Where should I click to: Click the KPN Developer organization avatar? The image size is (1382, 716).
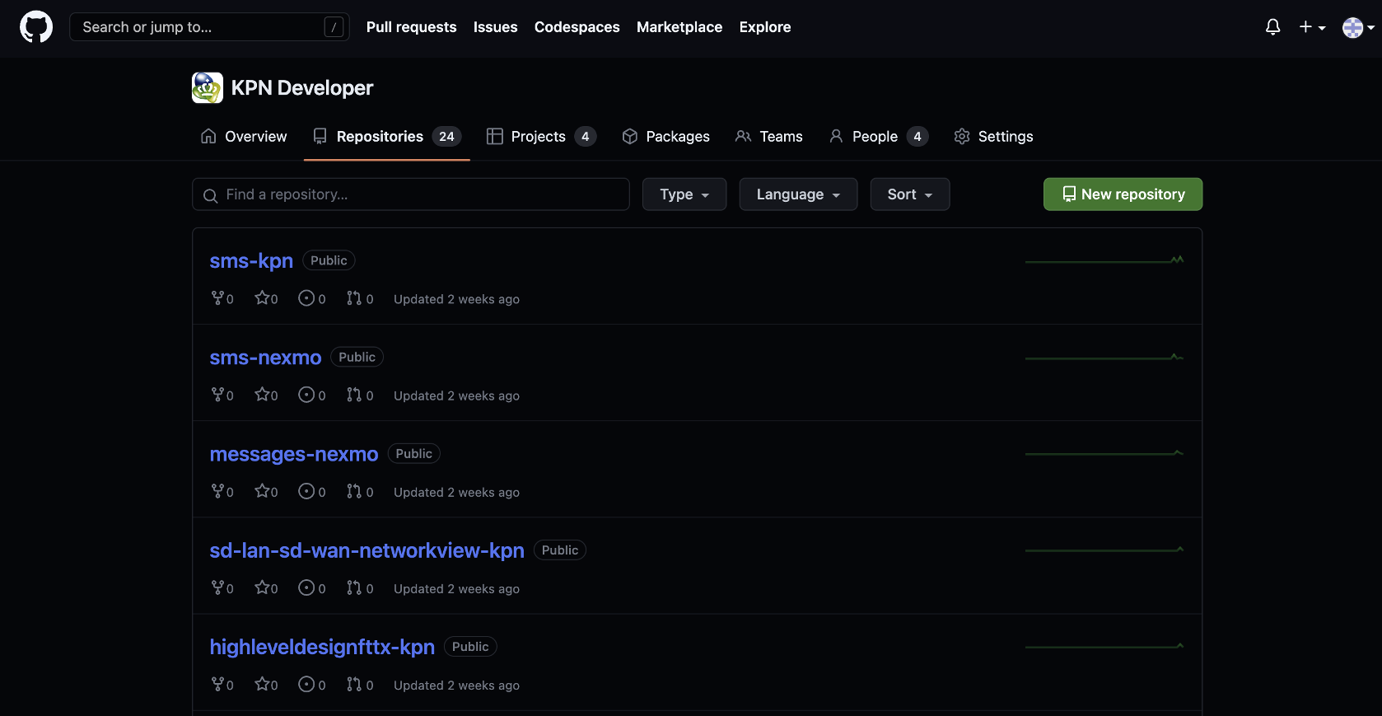click(208, 87)
